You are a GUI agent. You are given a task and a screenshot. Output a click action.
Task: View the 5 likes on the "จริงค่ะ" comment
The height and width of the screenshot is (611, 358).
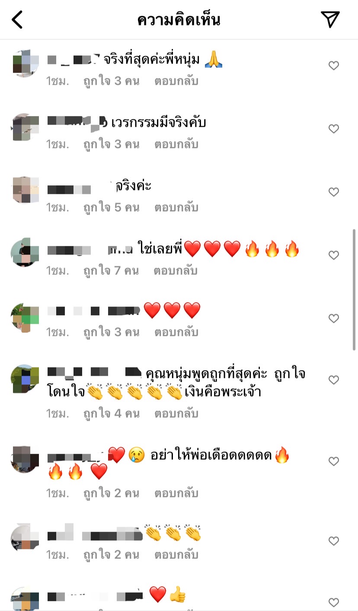(111, 207)
